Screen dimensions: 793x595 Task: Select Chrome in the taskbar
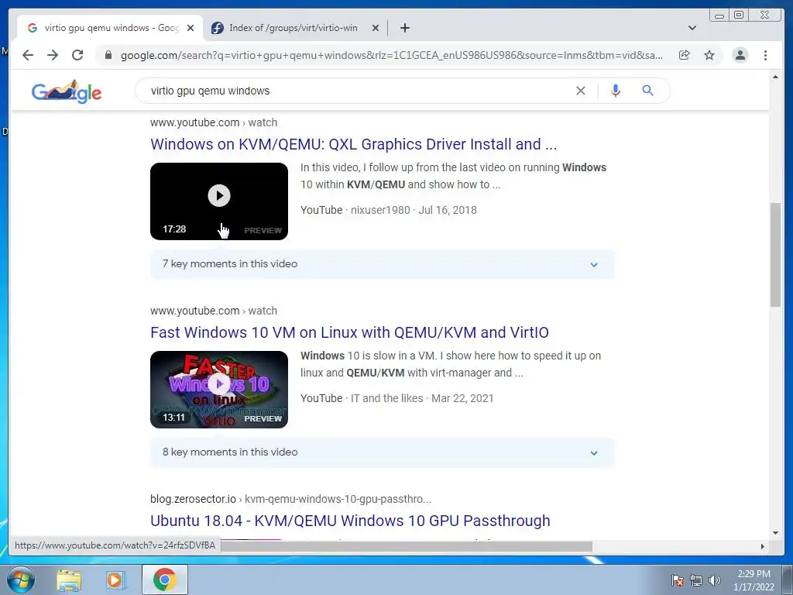(164, 580)
